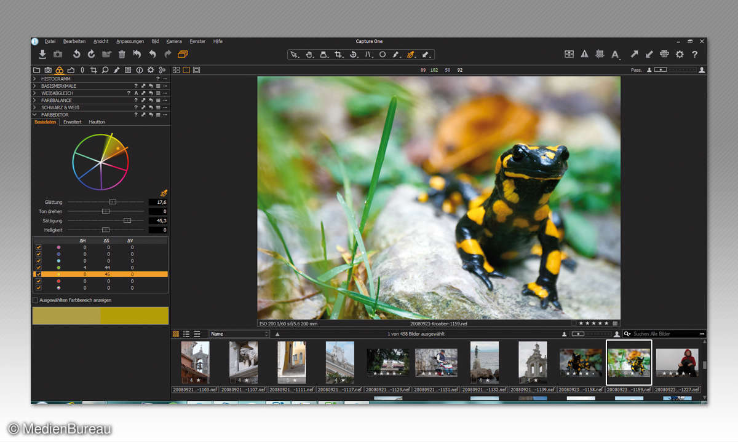Screen dimensions: 738x442
Task: Uncheck the multicolor global row checkbox
Action: click(x=38, y=287)
